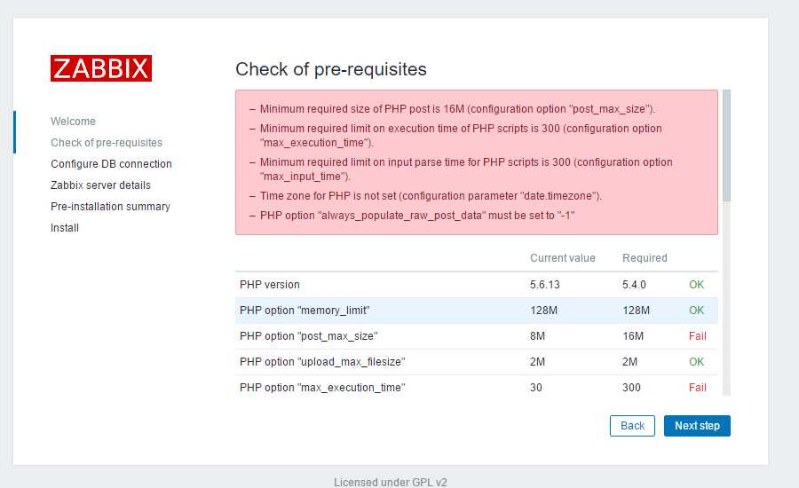The width and height of the screenshot is (799, 488).
Task: Click the always_populate_raw_post_data error message
Action: (x=417, y=216)
